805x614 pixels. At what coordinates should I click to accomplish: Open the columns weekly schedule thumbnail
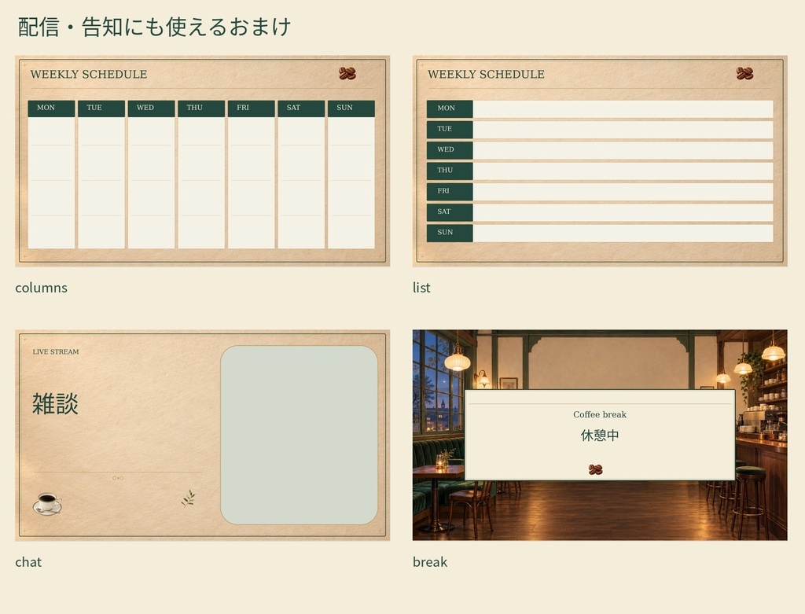tap(202, 160)
